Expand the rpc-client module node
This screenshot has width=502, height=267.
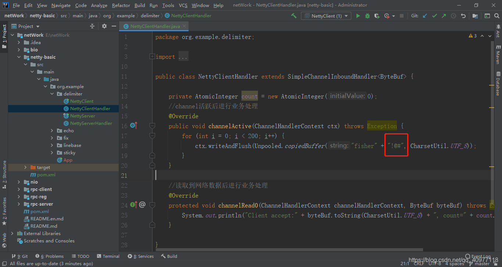pos(19,189)
